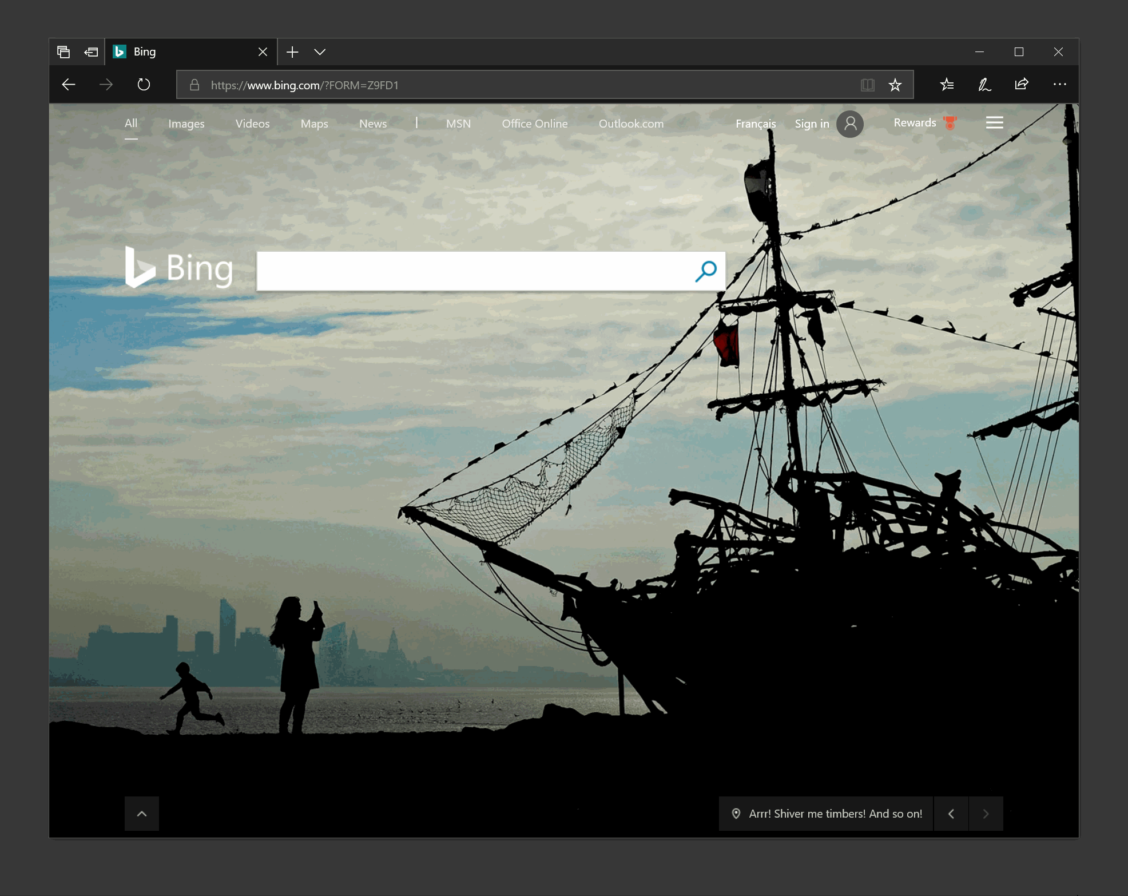The width and height of the screenshot is (1128, 896).
Task: Toggle reading view in the address bar
Action: [x=868, y=85]
